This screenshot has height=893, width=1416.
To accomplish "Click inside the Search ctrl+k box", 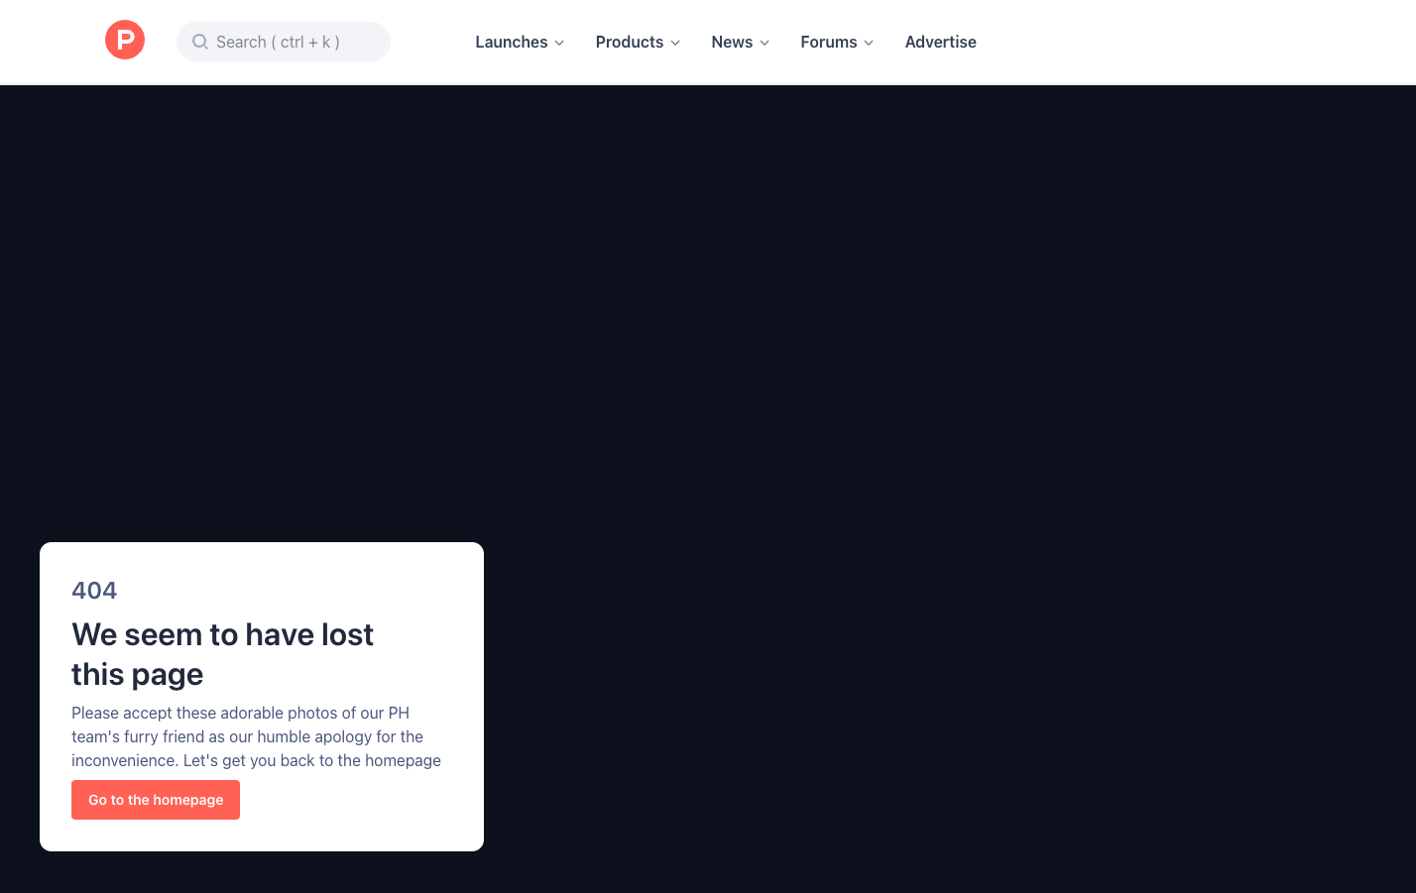I will [284, 42].
